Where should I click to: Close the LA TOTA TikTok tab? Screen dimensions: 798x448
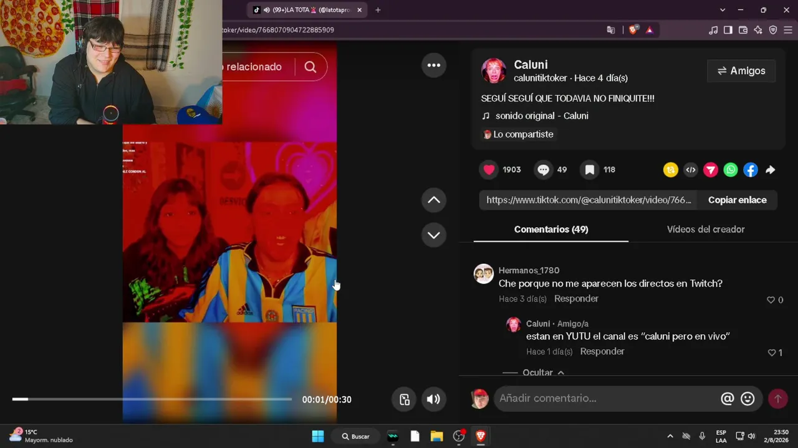359,10
